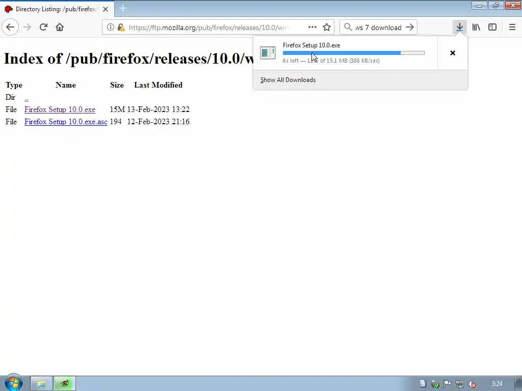Click the '15M' size cell
The width and height of the screenshot is (522, 391).
[x=117, y=109]
